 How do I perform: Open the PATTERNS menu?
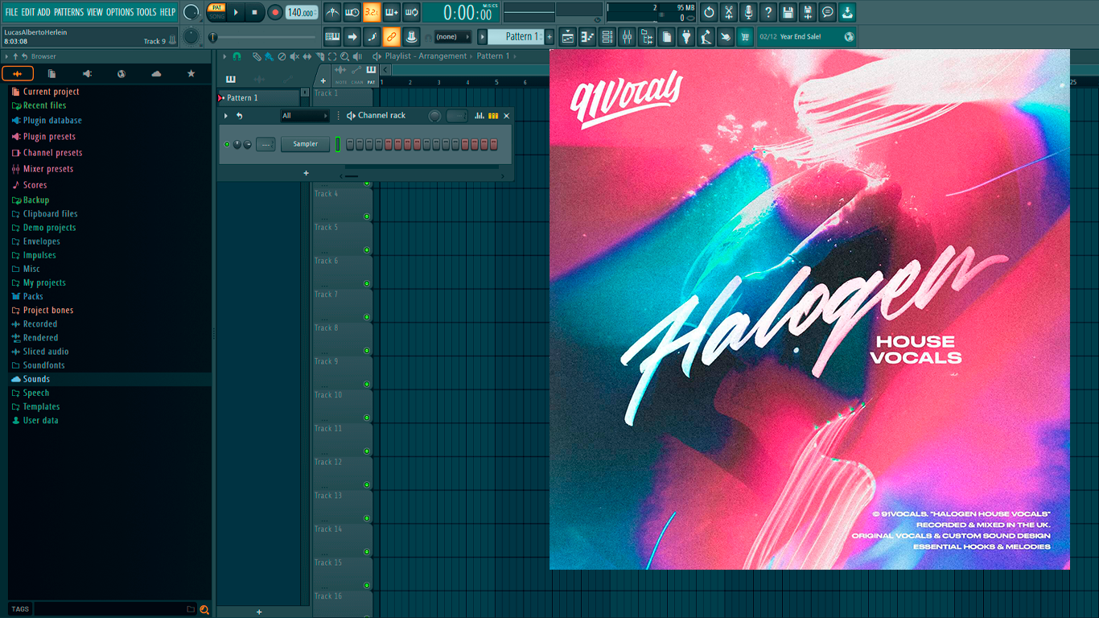point(68,12)
